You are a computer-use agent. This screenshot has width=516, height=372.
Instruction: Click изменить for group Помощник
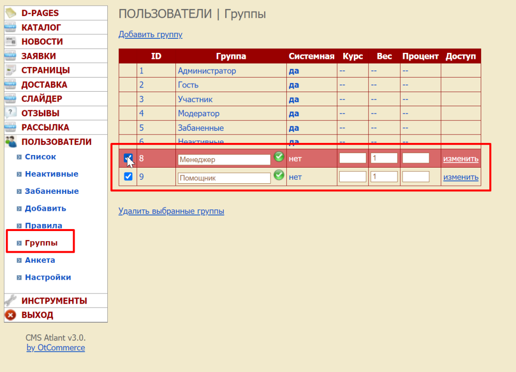coord(461,177)
